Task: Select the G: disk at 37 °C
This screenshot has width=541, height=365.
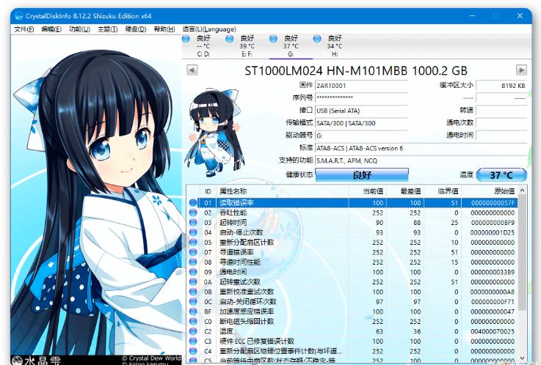Action: [x=291, y=45]
